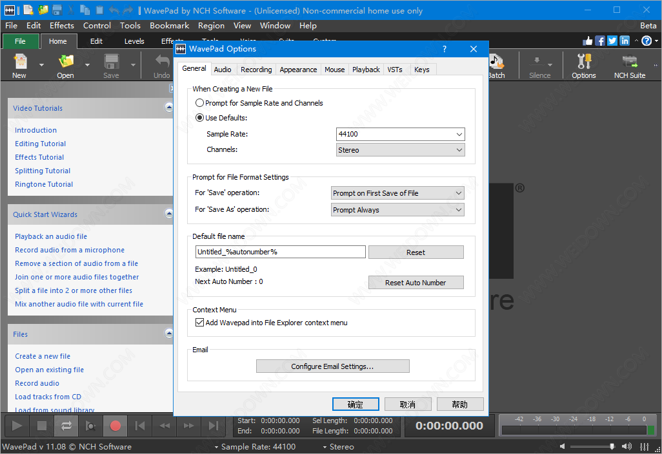Confirm the options with the 确定 button
662x454 pixels.
[x=356, y=404]
